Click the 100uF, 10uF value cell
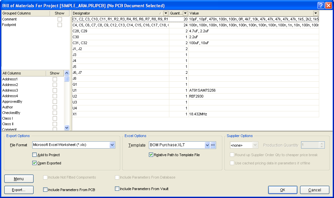 254,43
